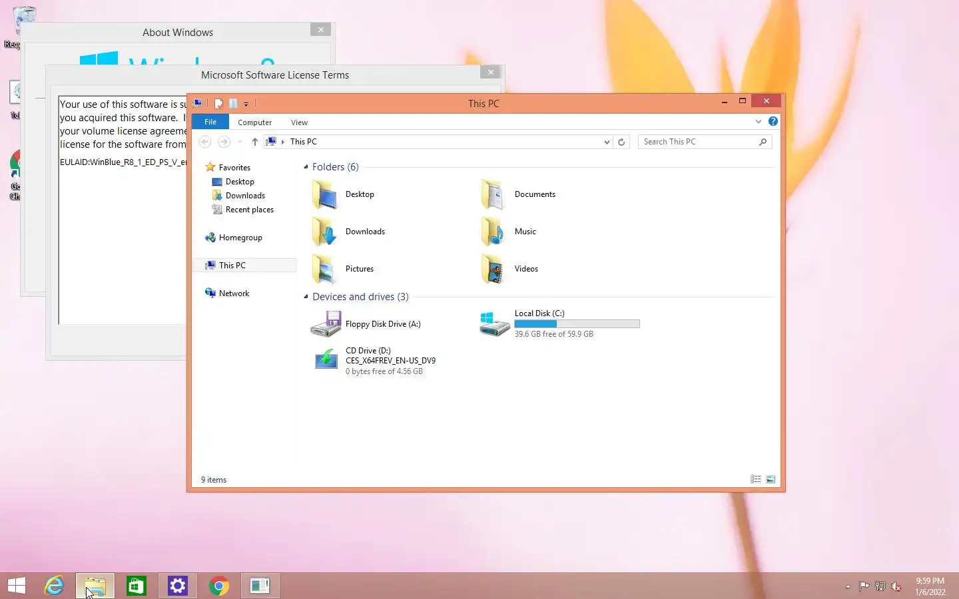The width and height of the screenshot is (959, 599).
Task: Open the address bar history dropdown
Action: [x=606, y=142]
